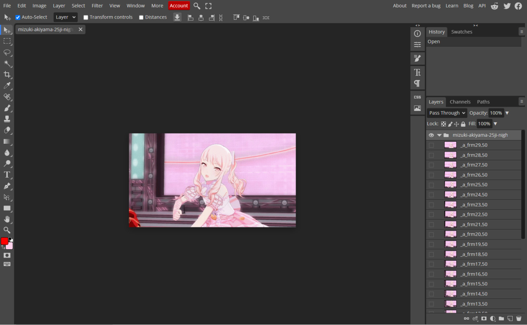Show layer _a_frm21,50 visibility box
The image size is (527, 325).
[431, 224]
